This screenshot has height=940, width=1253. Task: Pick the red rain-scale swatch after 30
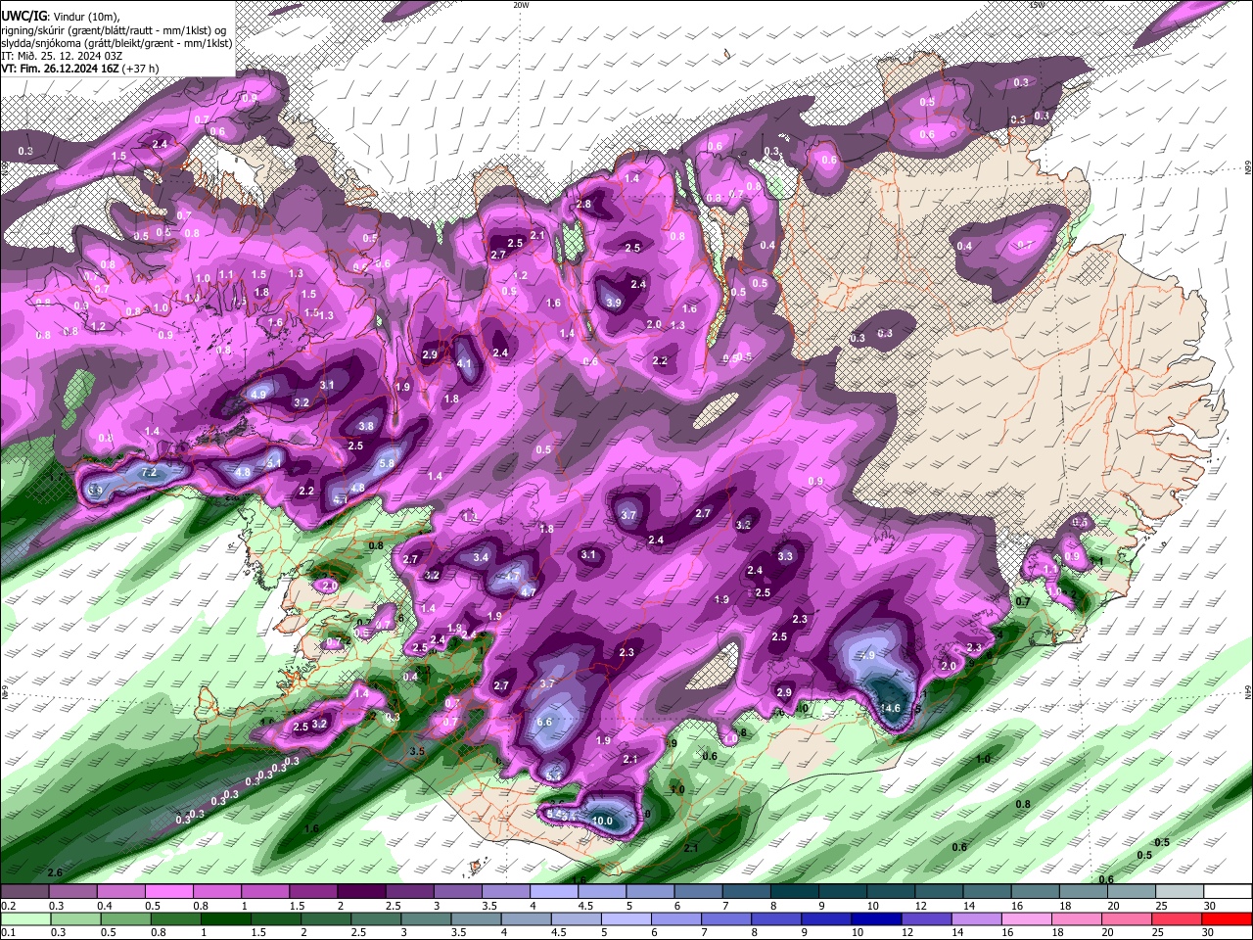click(1228, 918)
